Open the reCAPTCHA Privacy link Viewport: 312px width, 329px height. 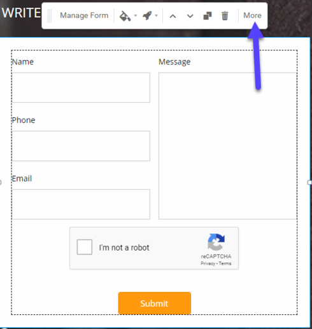click(x=208, y=263)
